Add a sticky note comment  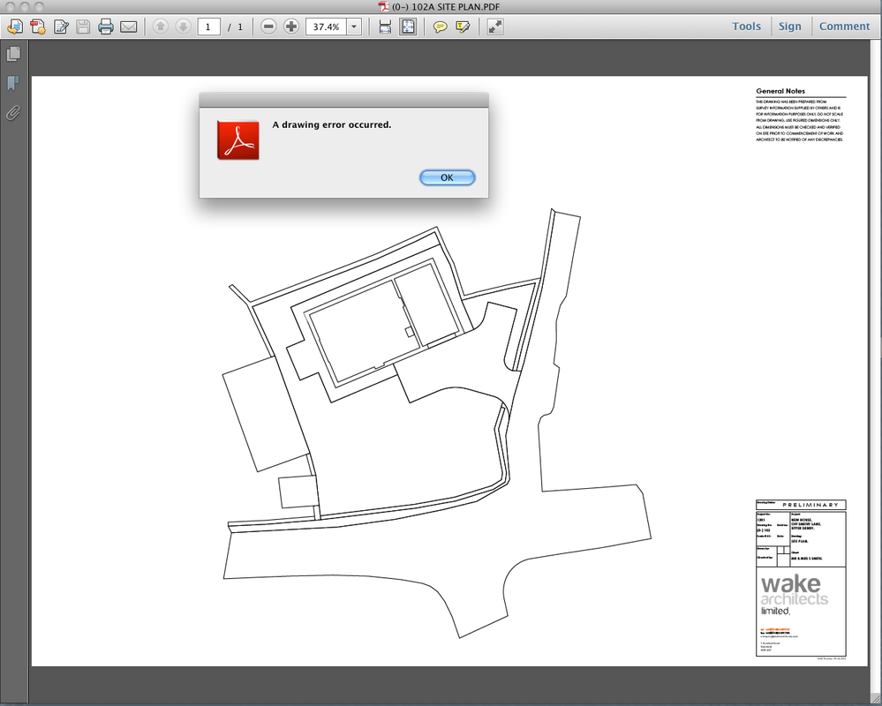(x=440, y=26)
